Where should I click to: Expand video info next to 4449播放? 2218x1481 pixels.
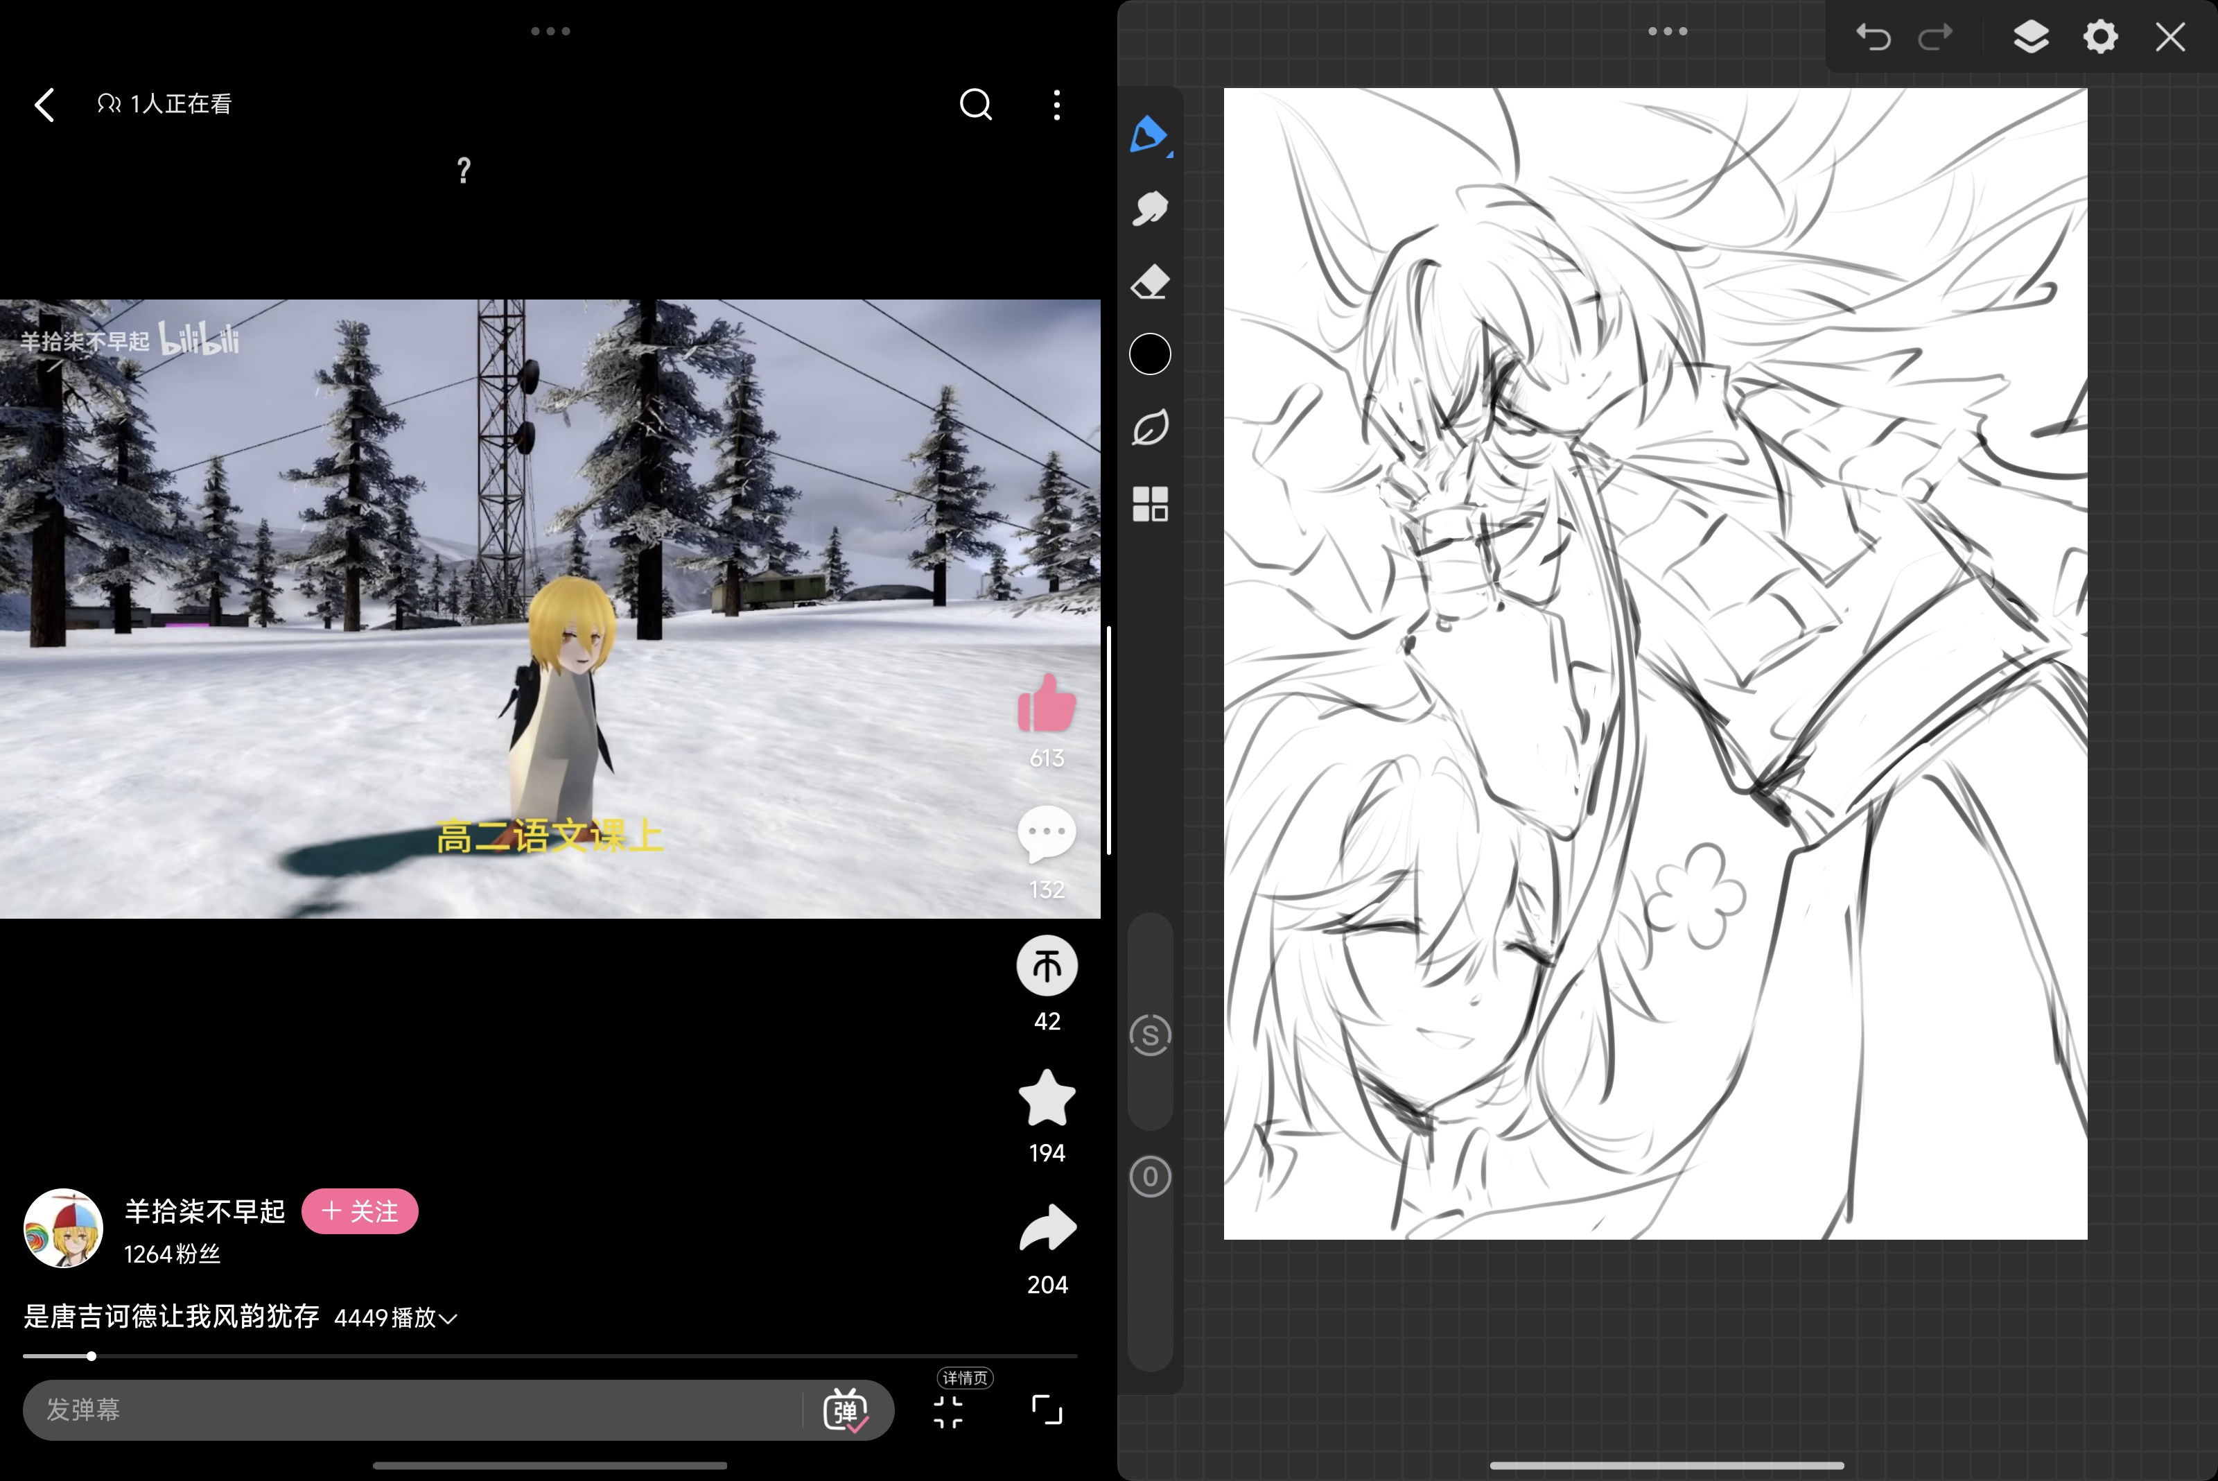pyautogui.click(x=449, y=1319)
